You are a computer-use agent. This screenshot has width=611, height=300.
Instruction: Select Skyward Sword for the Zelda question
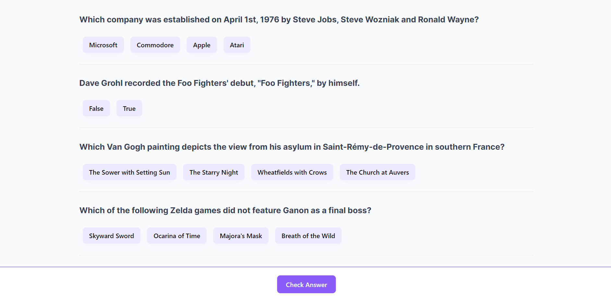[x=111, y=236]
